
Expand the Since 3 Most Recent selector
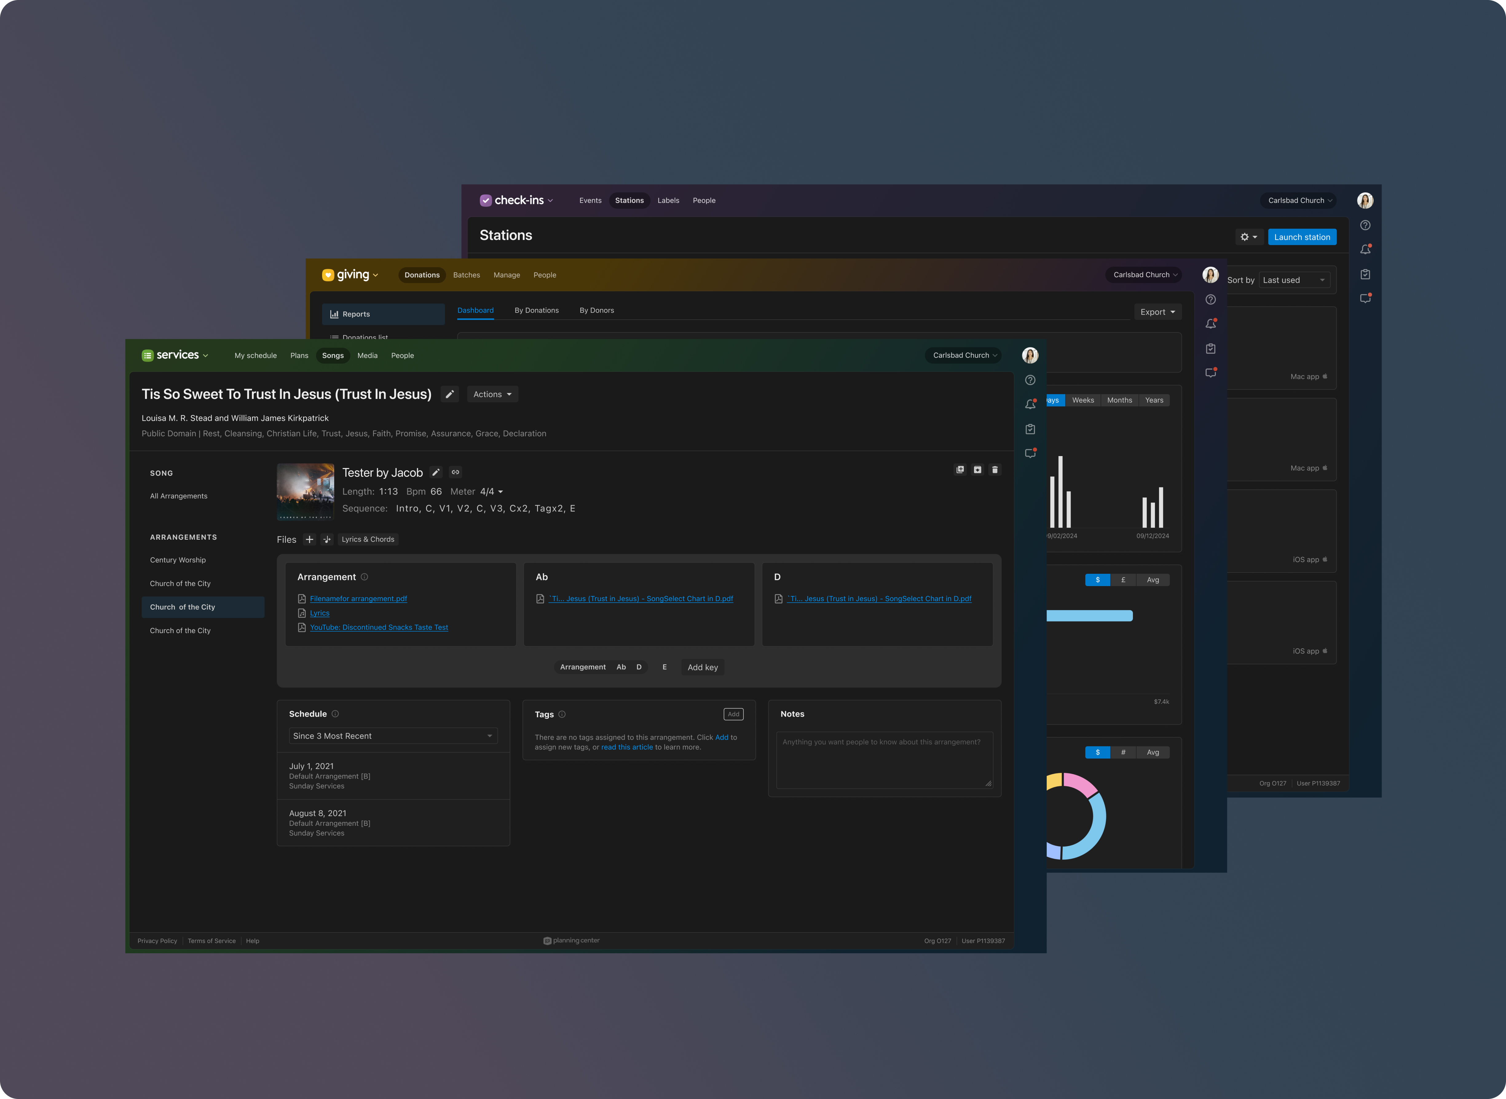coord(392,736)
